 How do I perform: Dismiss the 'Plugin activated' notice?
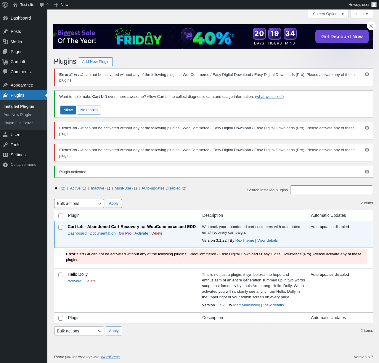pos(367,172)
